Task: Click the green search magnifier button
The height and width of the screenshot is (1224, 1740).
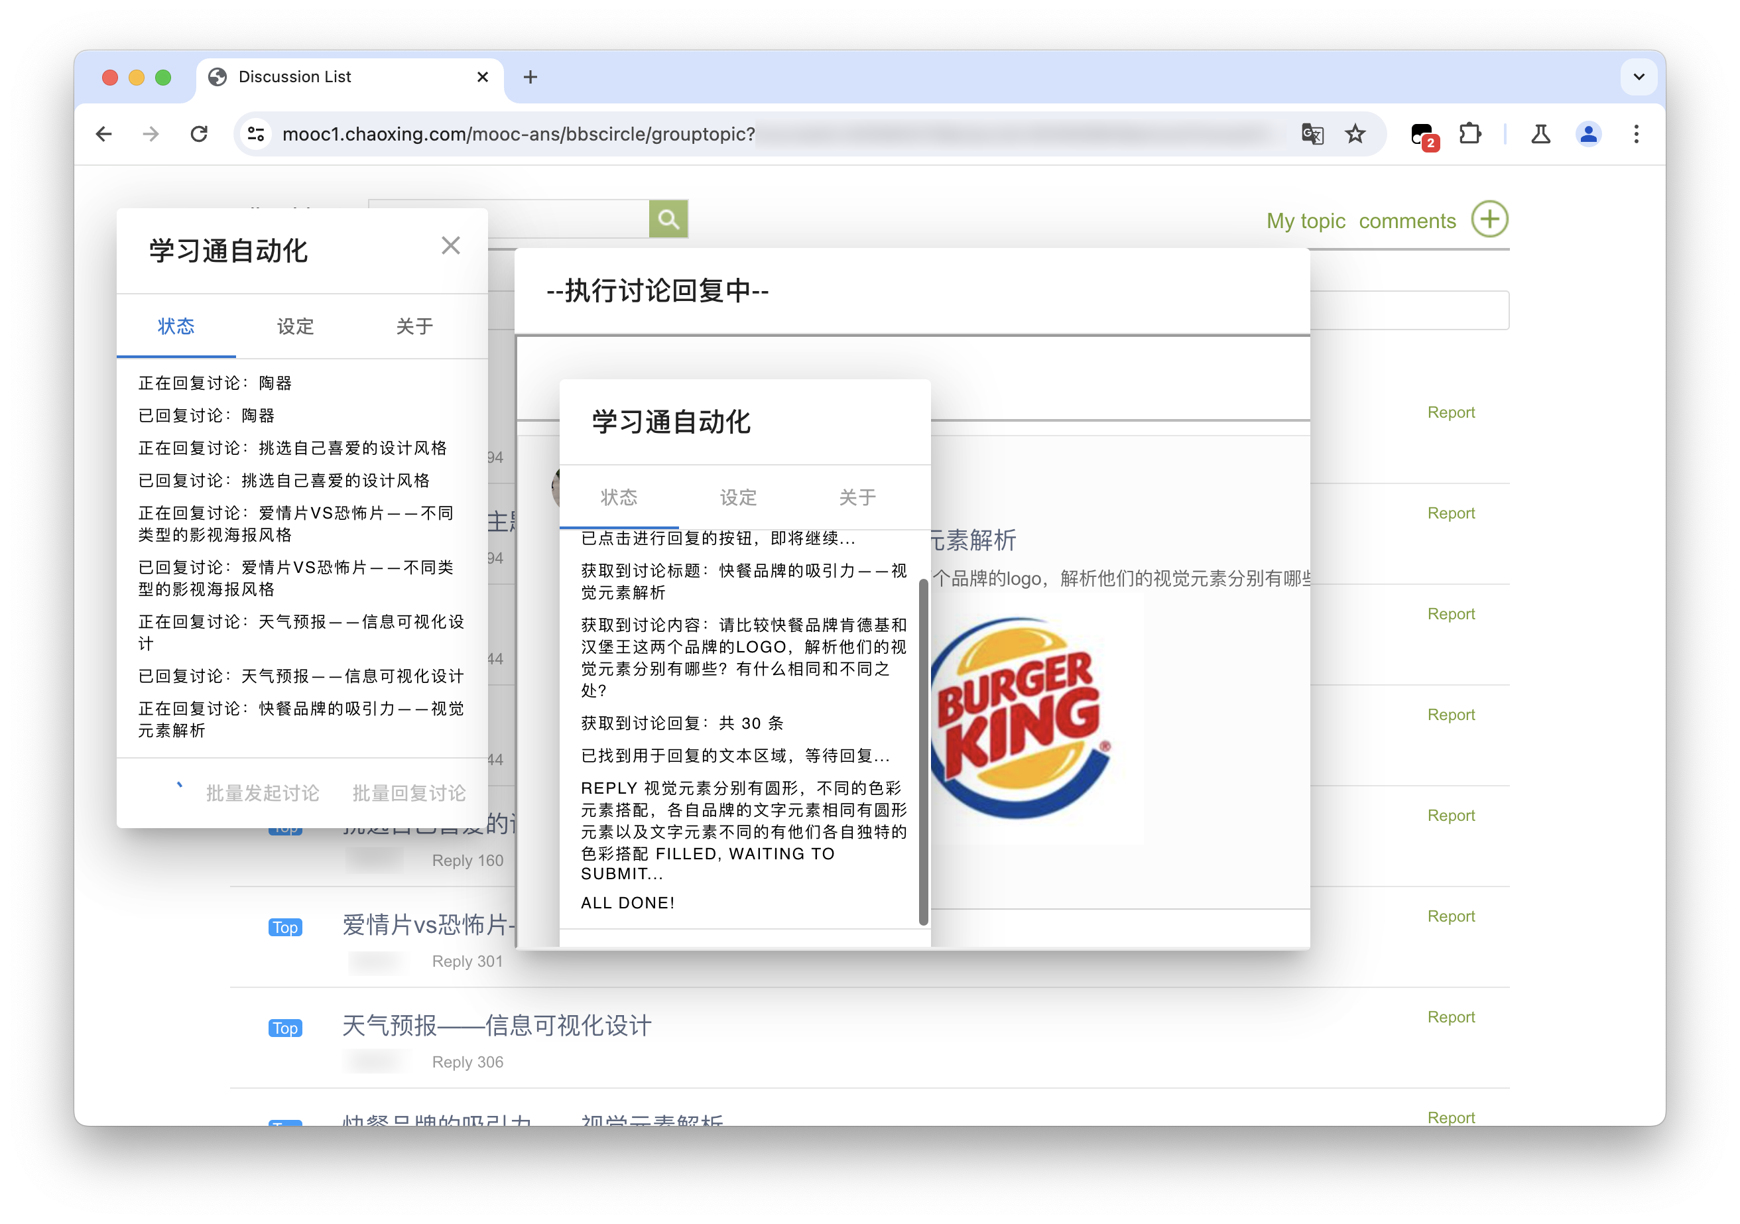Action: coord(668,219)
